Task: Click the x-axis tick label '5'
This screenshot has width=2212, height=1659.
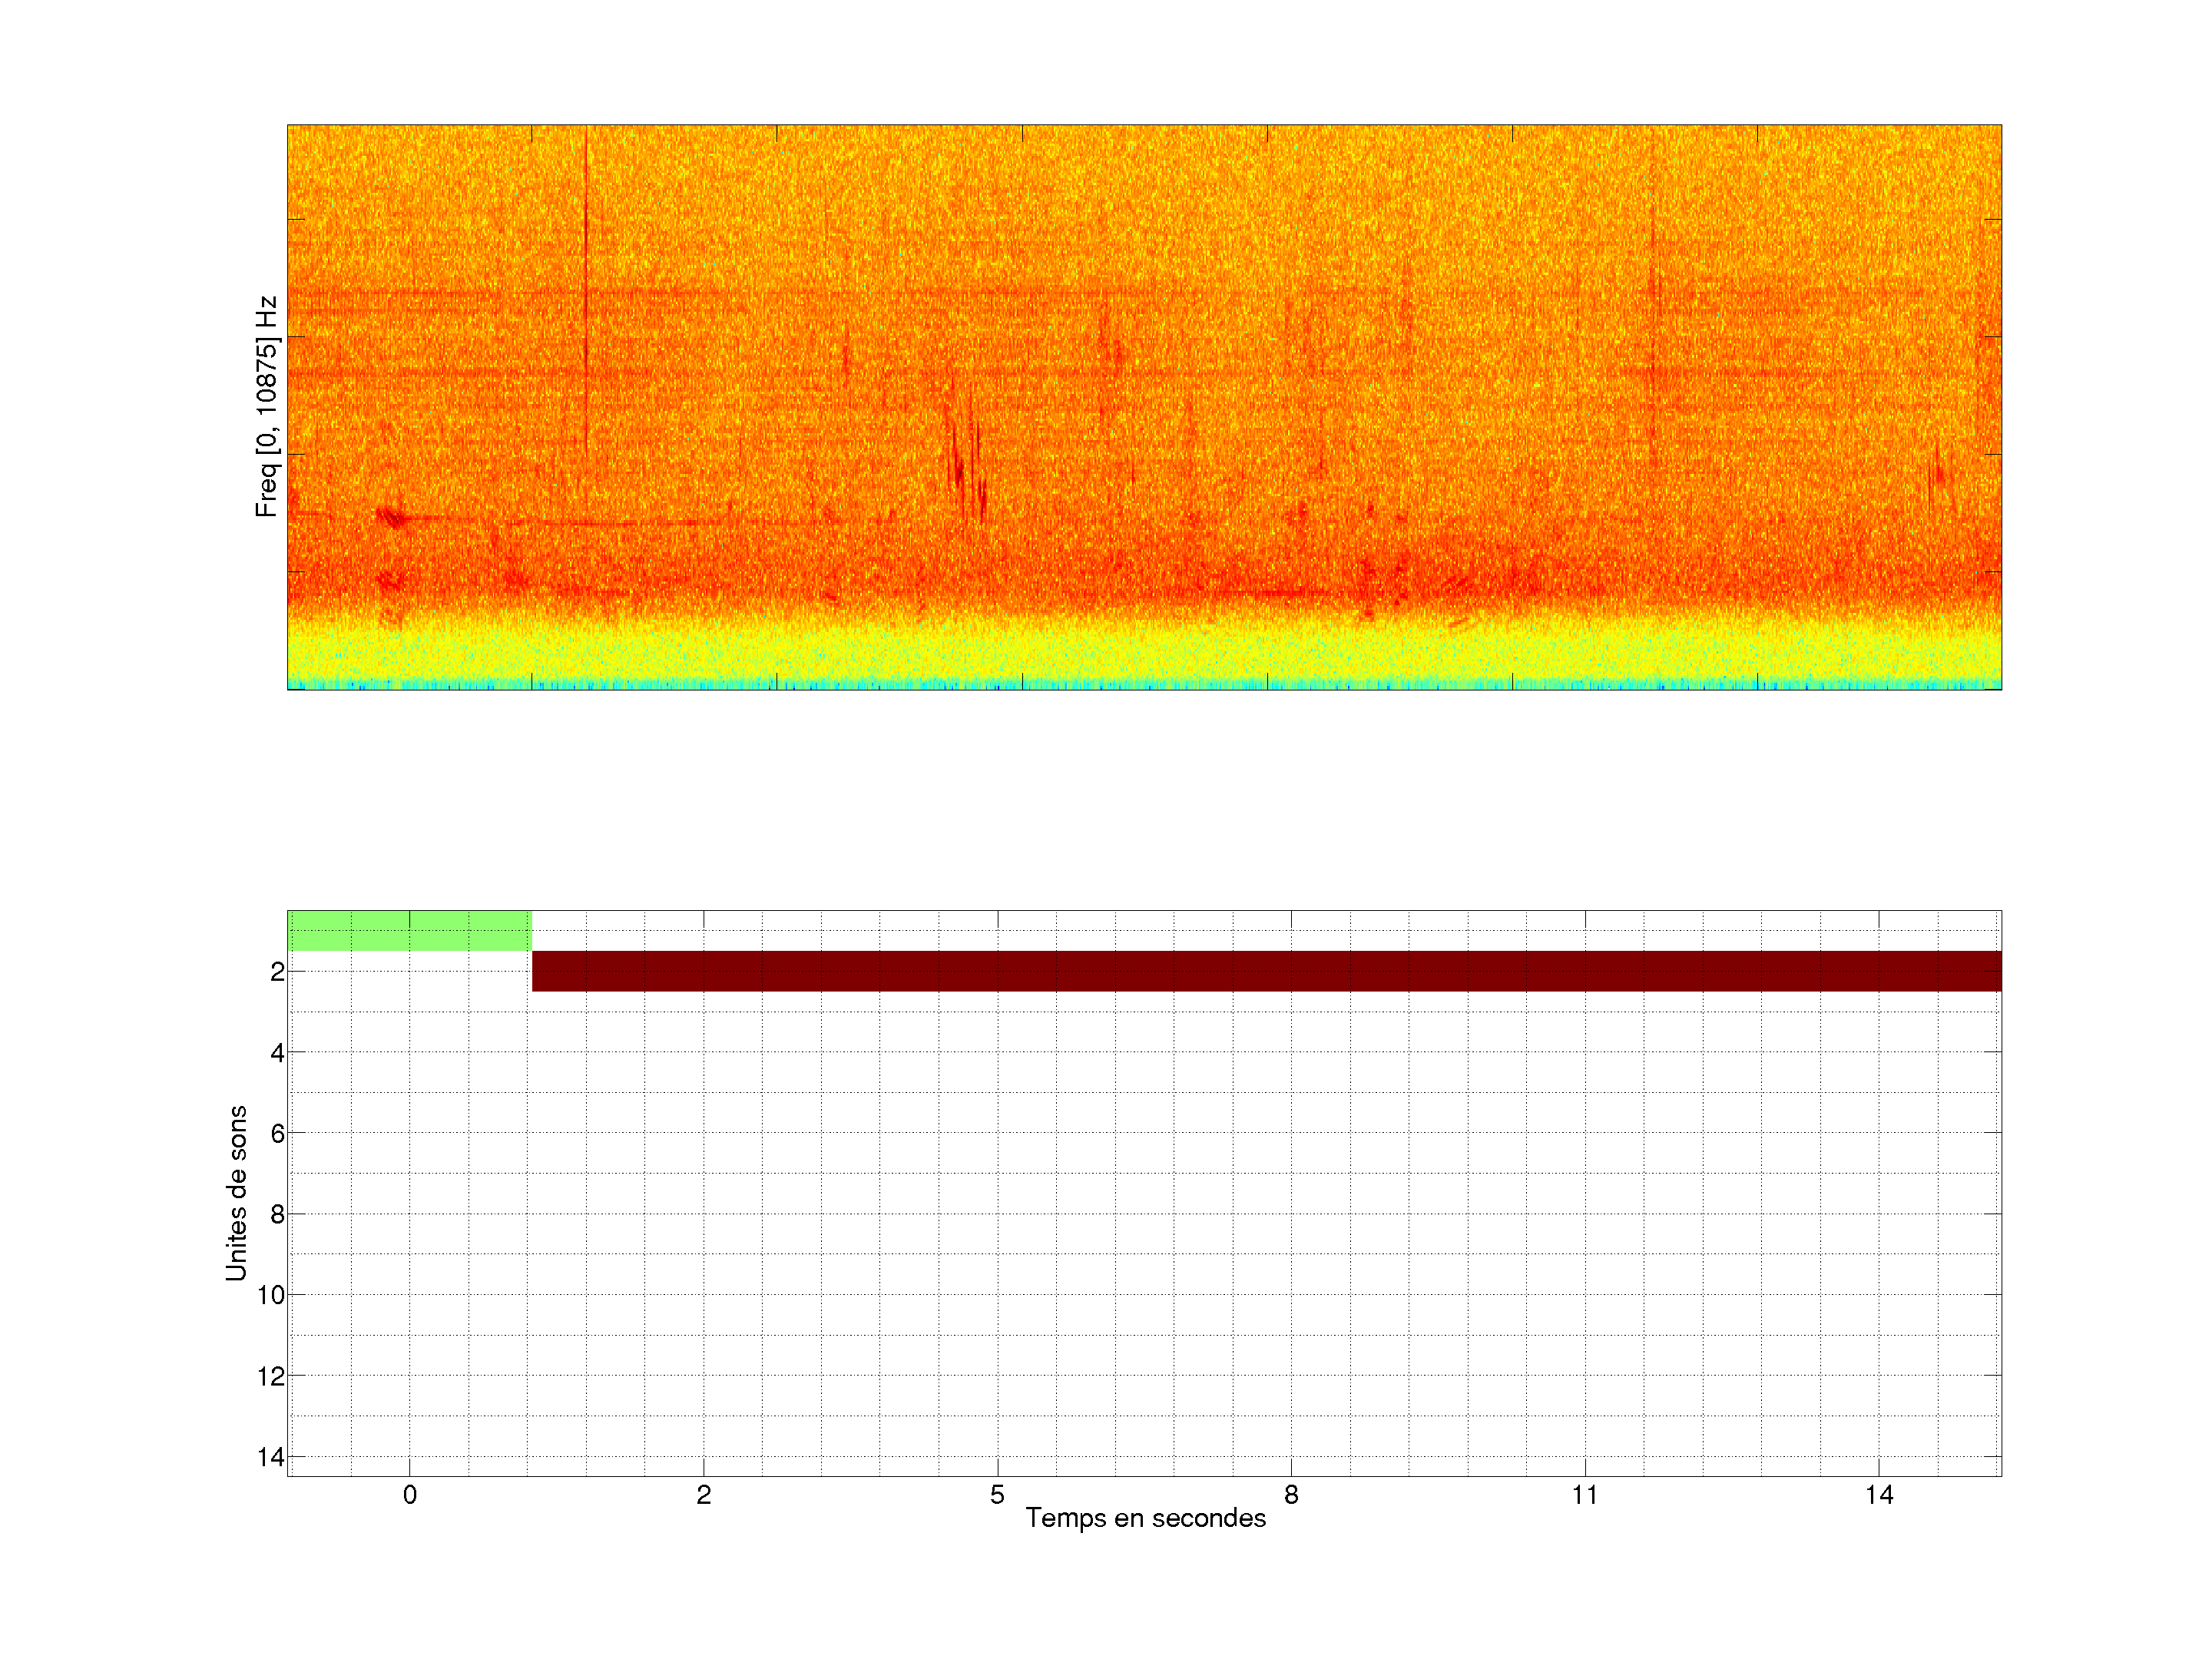Action: tap(997, 1495)
